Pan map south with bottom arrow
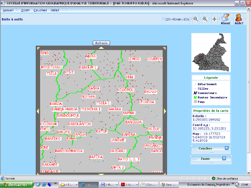 (x=101, y=173)
